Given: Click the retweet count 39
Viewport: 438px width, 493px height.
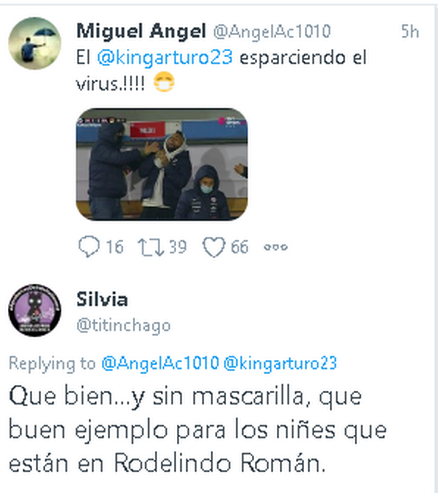Looking at the screenshot, I should pyautogui.click(x=178, y=247).
